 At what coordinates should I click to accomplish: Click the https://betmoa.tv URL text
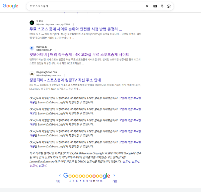click(x=44, y=50)
